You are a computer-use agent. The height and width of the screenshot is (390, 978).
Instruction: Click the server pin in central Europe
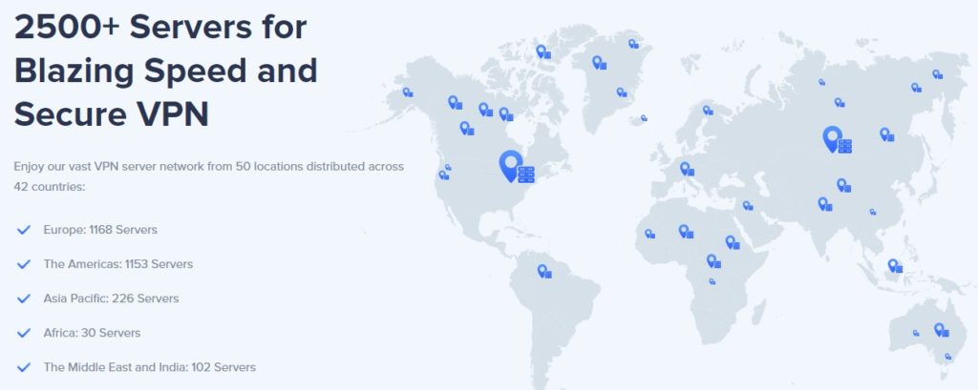[x=687, y=169]
